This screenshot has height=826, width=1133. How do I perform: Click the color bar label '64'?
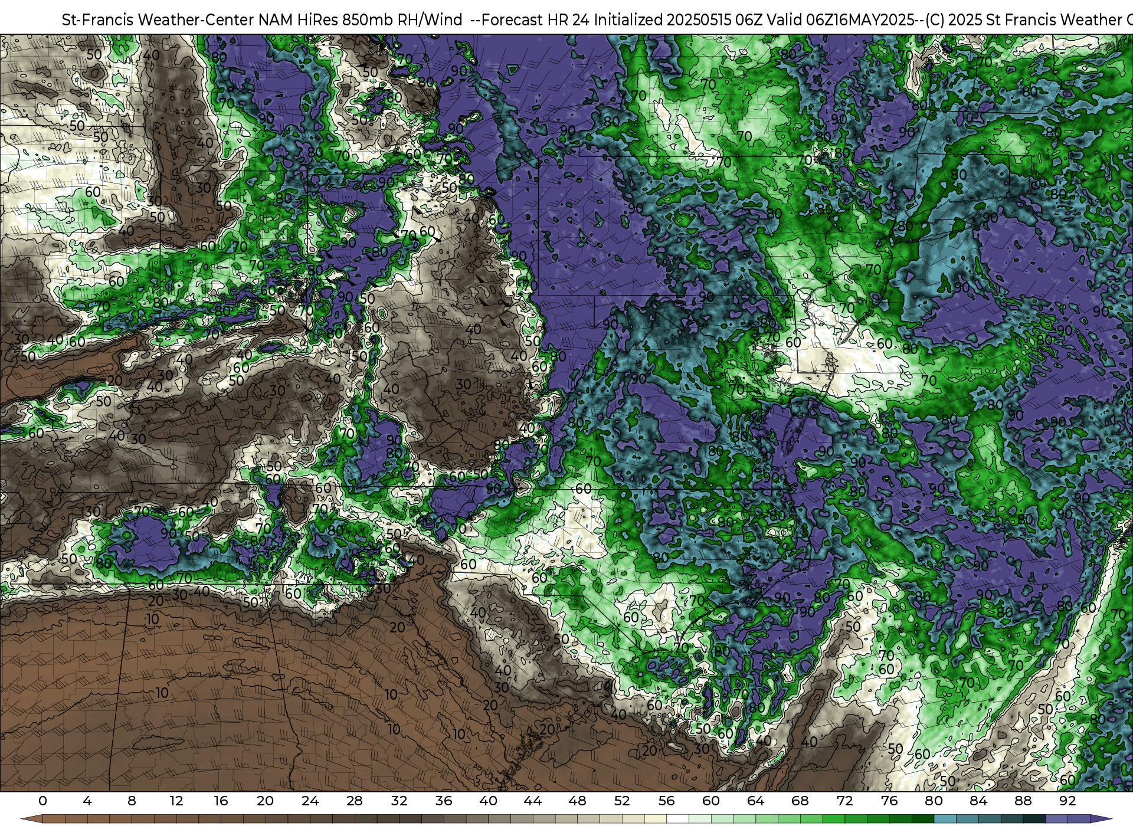coord(755,801)
